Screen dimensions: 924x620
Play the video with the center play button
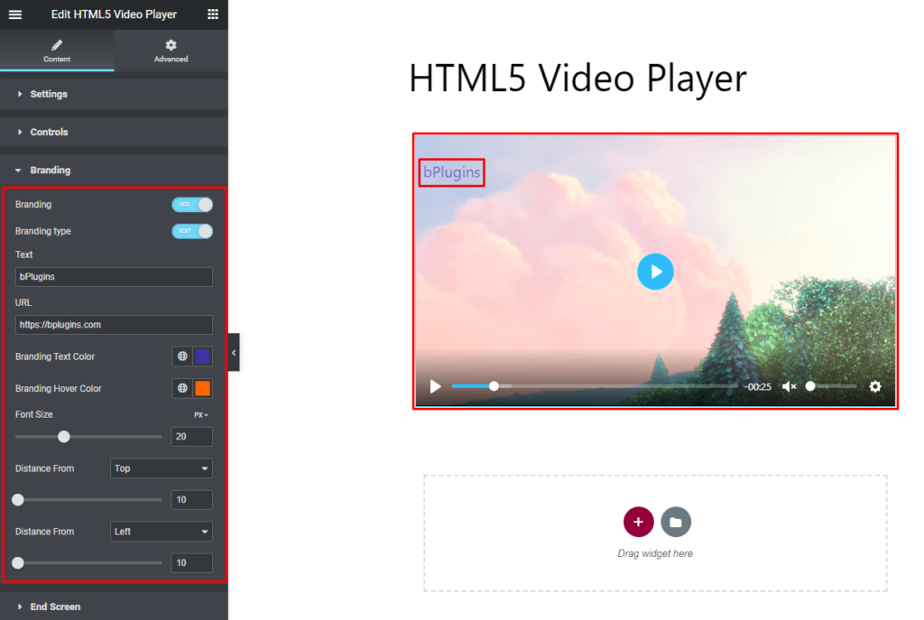(655, 271)
